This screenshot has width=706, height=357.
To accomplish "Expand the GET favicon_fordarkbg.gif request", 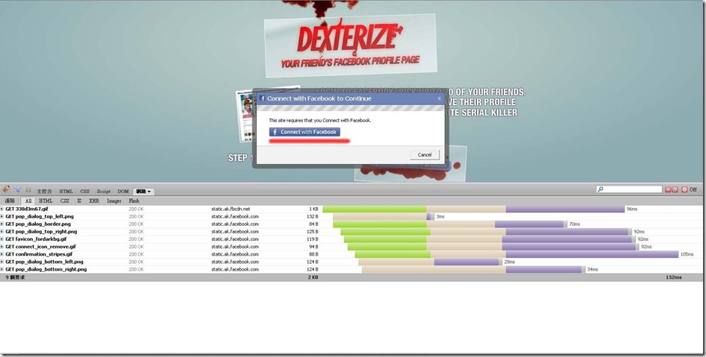I will (1, 239).
